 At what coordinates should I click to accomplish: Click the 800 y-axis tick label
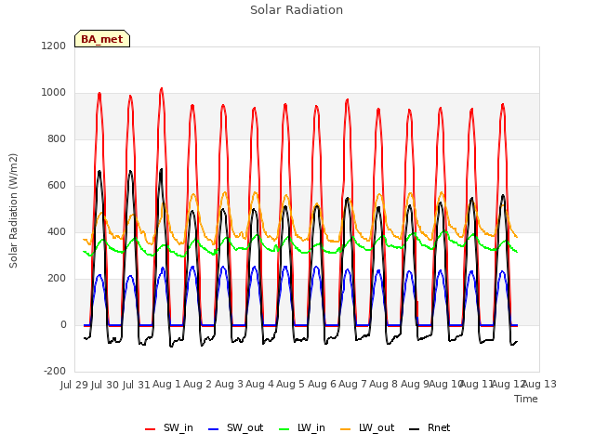[57, 138]
